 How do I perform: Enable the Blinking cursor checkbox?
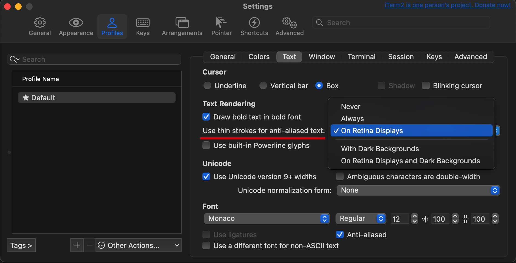426,86
